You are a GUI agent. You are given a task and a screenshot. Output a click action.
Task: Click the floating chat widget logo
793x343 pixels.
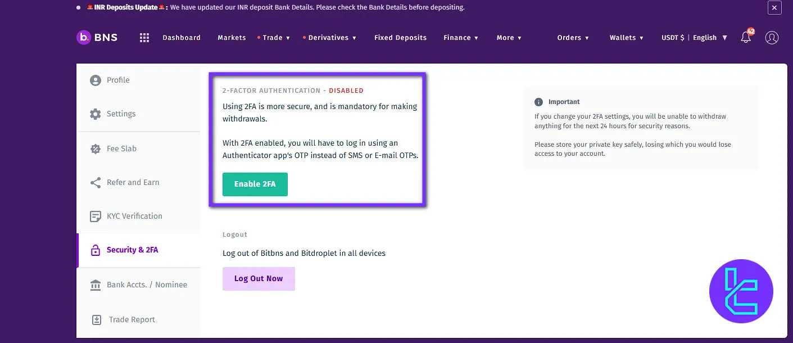[x=741, y=291]
